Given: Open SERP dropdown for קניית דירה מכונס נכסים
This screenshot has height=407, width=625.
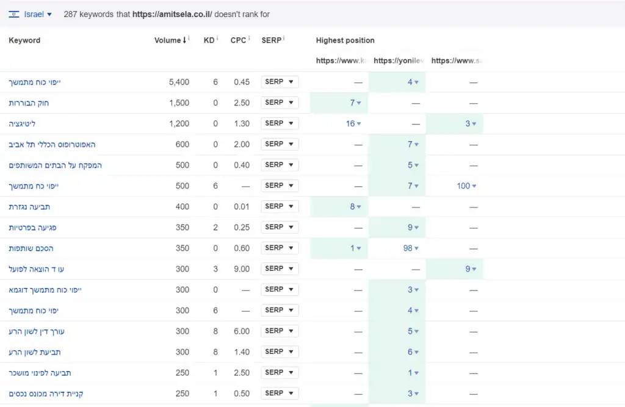Looking at the screenshot, I should tap(280, 393).
